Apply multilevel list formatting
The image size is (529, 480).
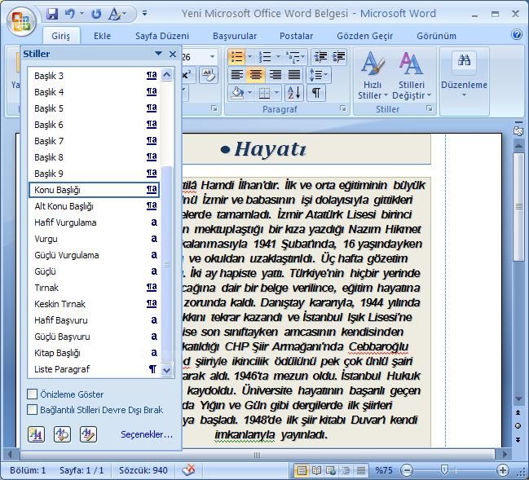(x=292, y=57)
